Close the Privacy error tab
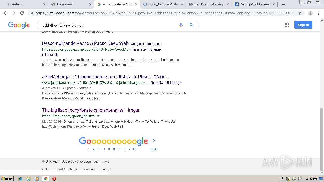The height and width of the screenshot is (182, 324). [90, 4]
